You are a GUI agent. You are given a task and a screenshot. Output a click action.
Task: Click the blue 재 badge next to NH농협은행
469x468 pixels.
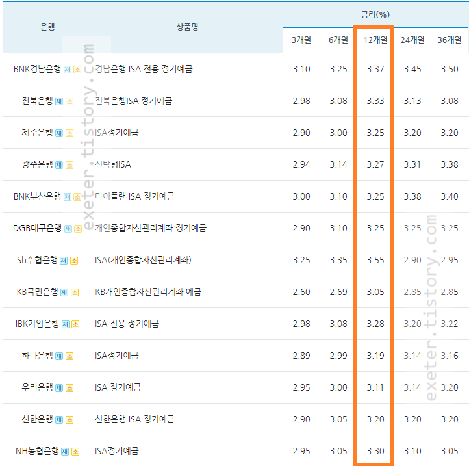coord(65,452)
